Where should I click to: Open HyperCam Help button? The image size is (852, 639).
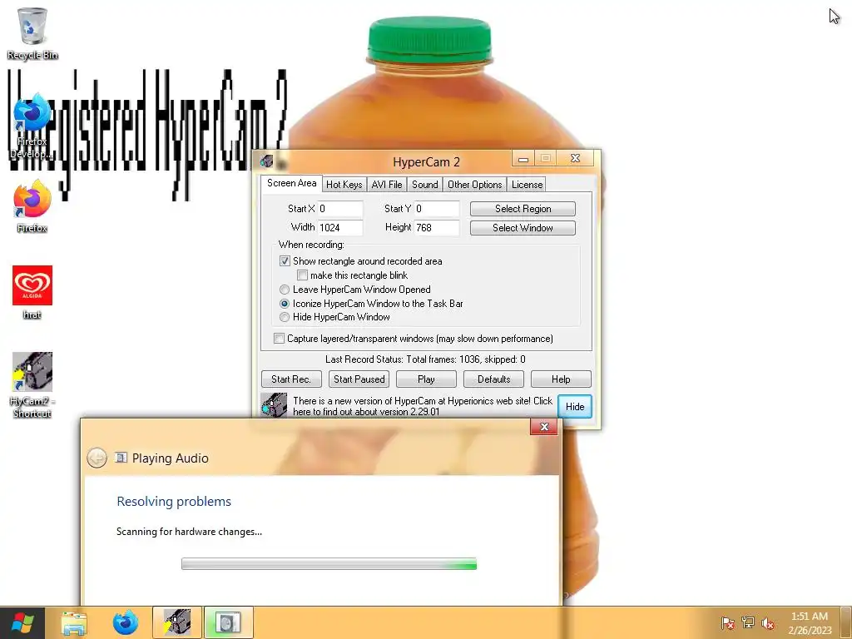[561, 379]
